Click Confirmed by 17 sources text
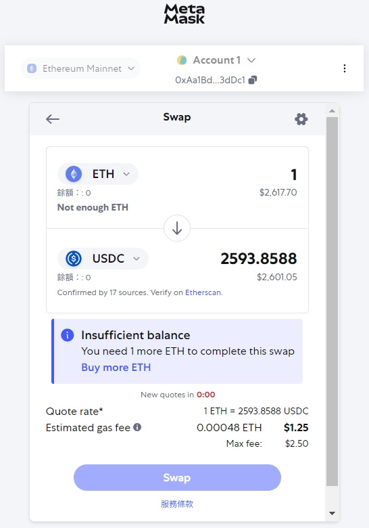This screenshot has height=528, width=369. (103, 292)
